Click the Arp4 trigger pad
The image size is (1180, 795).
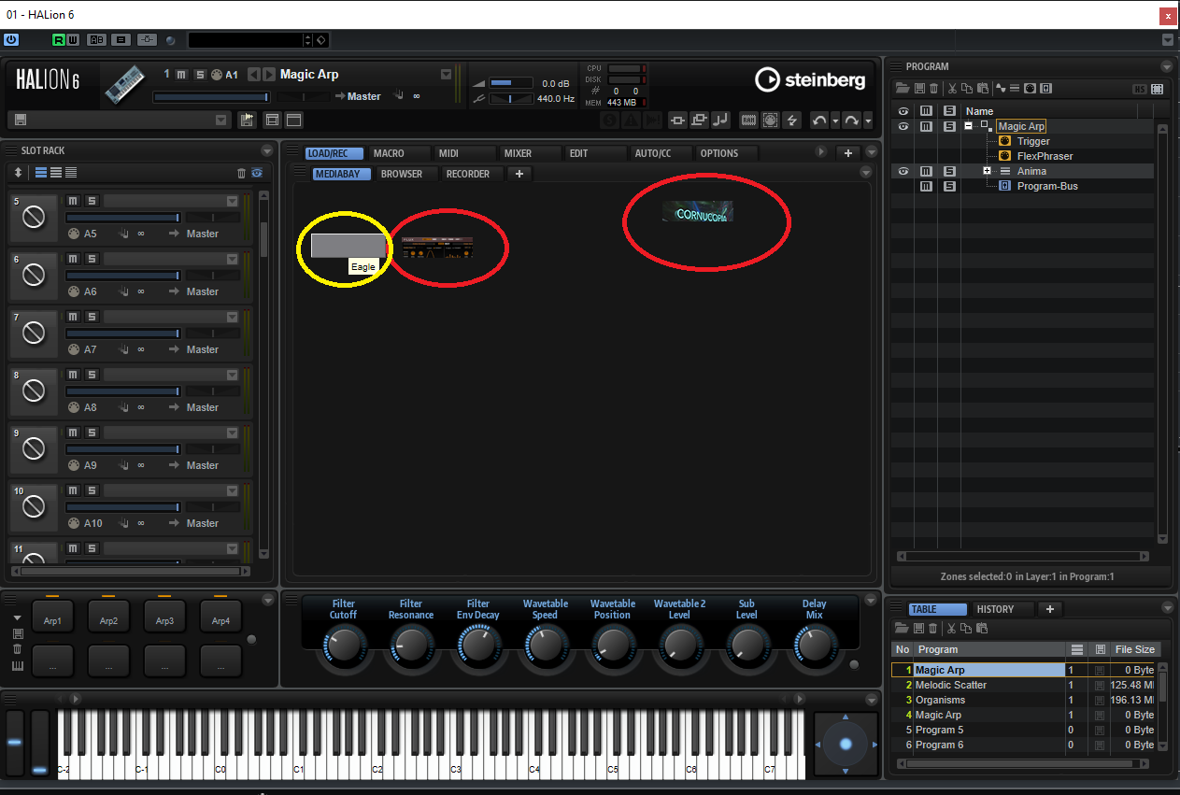[220, 617]
